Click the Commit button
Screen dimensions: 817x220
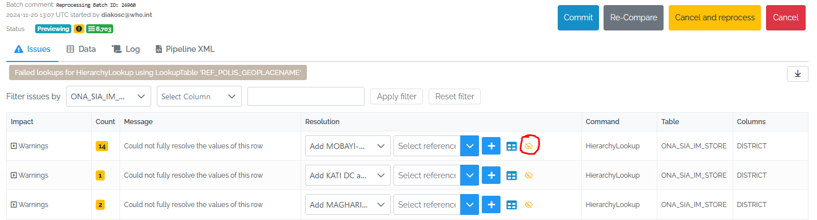pos(578,17)
